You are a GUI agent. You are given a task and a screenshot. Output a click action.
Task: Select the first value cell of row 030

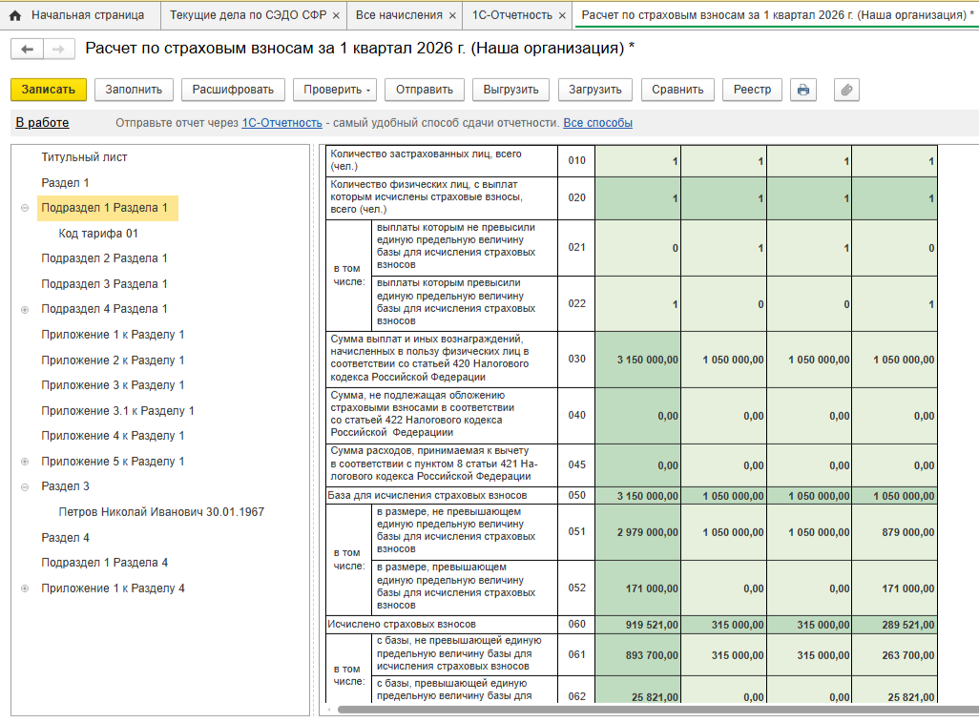point(637,360)
